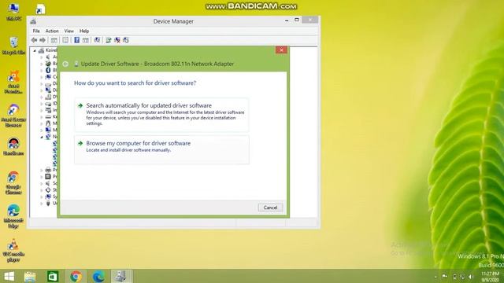The width and height of the screenshot is (504, 283).
Task: Click the Disable device toolbar icon
Action: point(126,40)
